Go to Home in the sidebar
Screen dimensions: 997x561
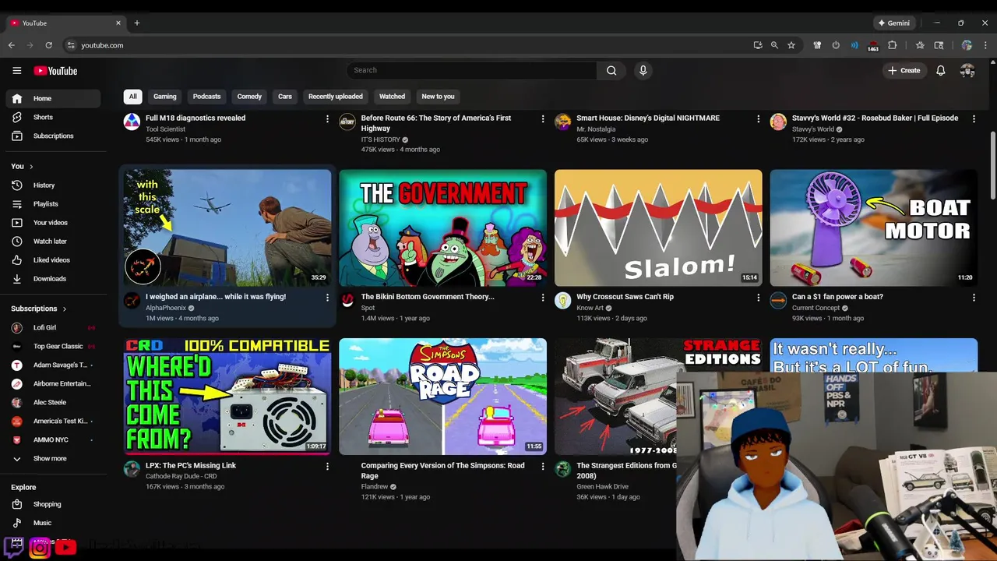53,98
